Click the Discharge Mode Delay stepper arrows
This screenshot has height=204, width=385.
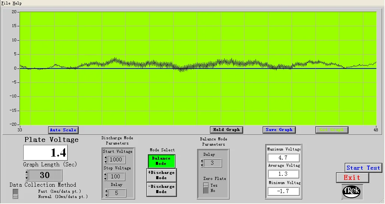106,193
